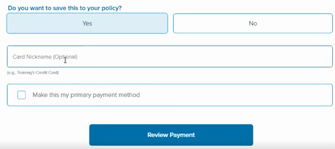Click the 'Do you want to save this' heading
Viewport: 335px width, 149px height.
pos(65,8)
